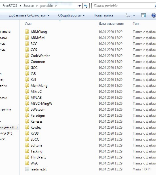
Task: Select the группа item in navigation pane
Action: point(6,109)
